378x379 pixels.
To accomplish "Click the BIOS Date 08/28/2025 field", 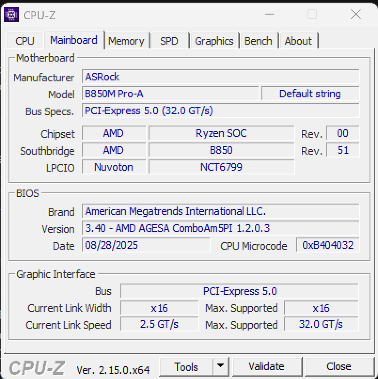I will [x=146, y=245].
